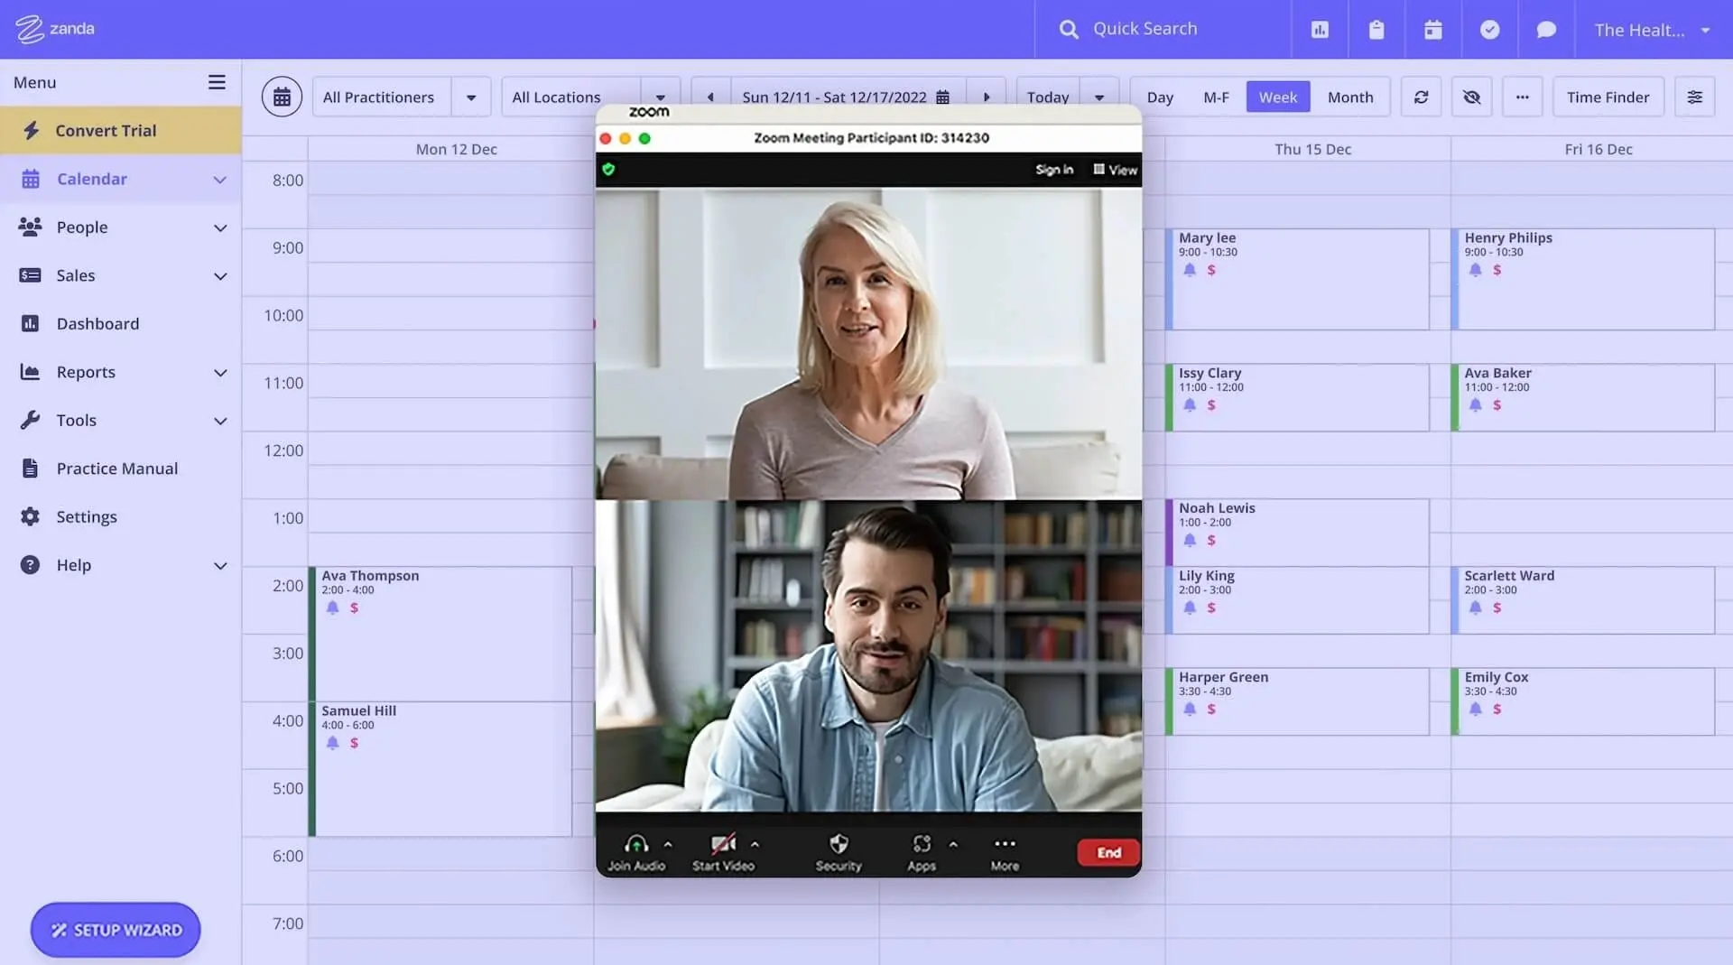Screen dimensions: 1733x965
Task: Click the calendar settings sliders icon
Action: [1694, 97]
